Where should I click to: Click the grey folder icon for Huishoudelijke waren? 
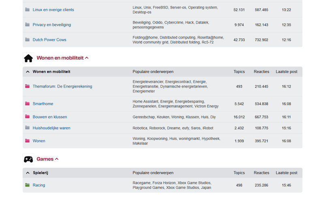[27, 128]
